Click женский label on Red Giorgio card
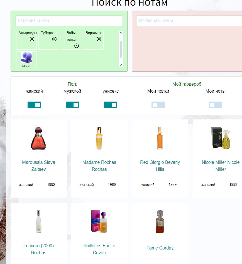Image resolution: width=242 pixels, height=264 pixels. point(147,185)
